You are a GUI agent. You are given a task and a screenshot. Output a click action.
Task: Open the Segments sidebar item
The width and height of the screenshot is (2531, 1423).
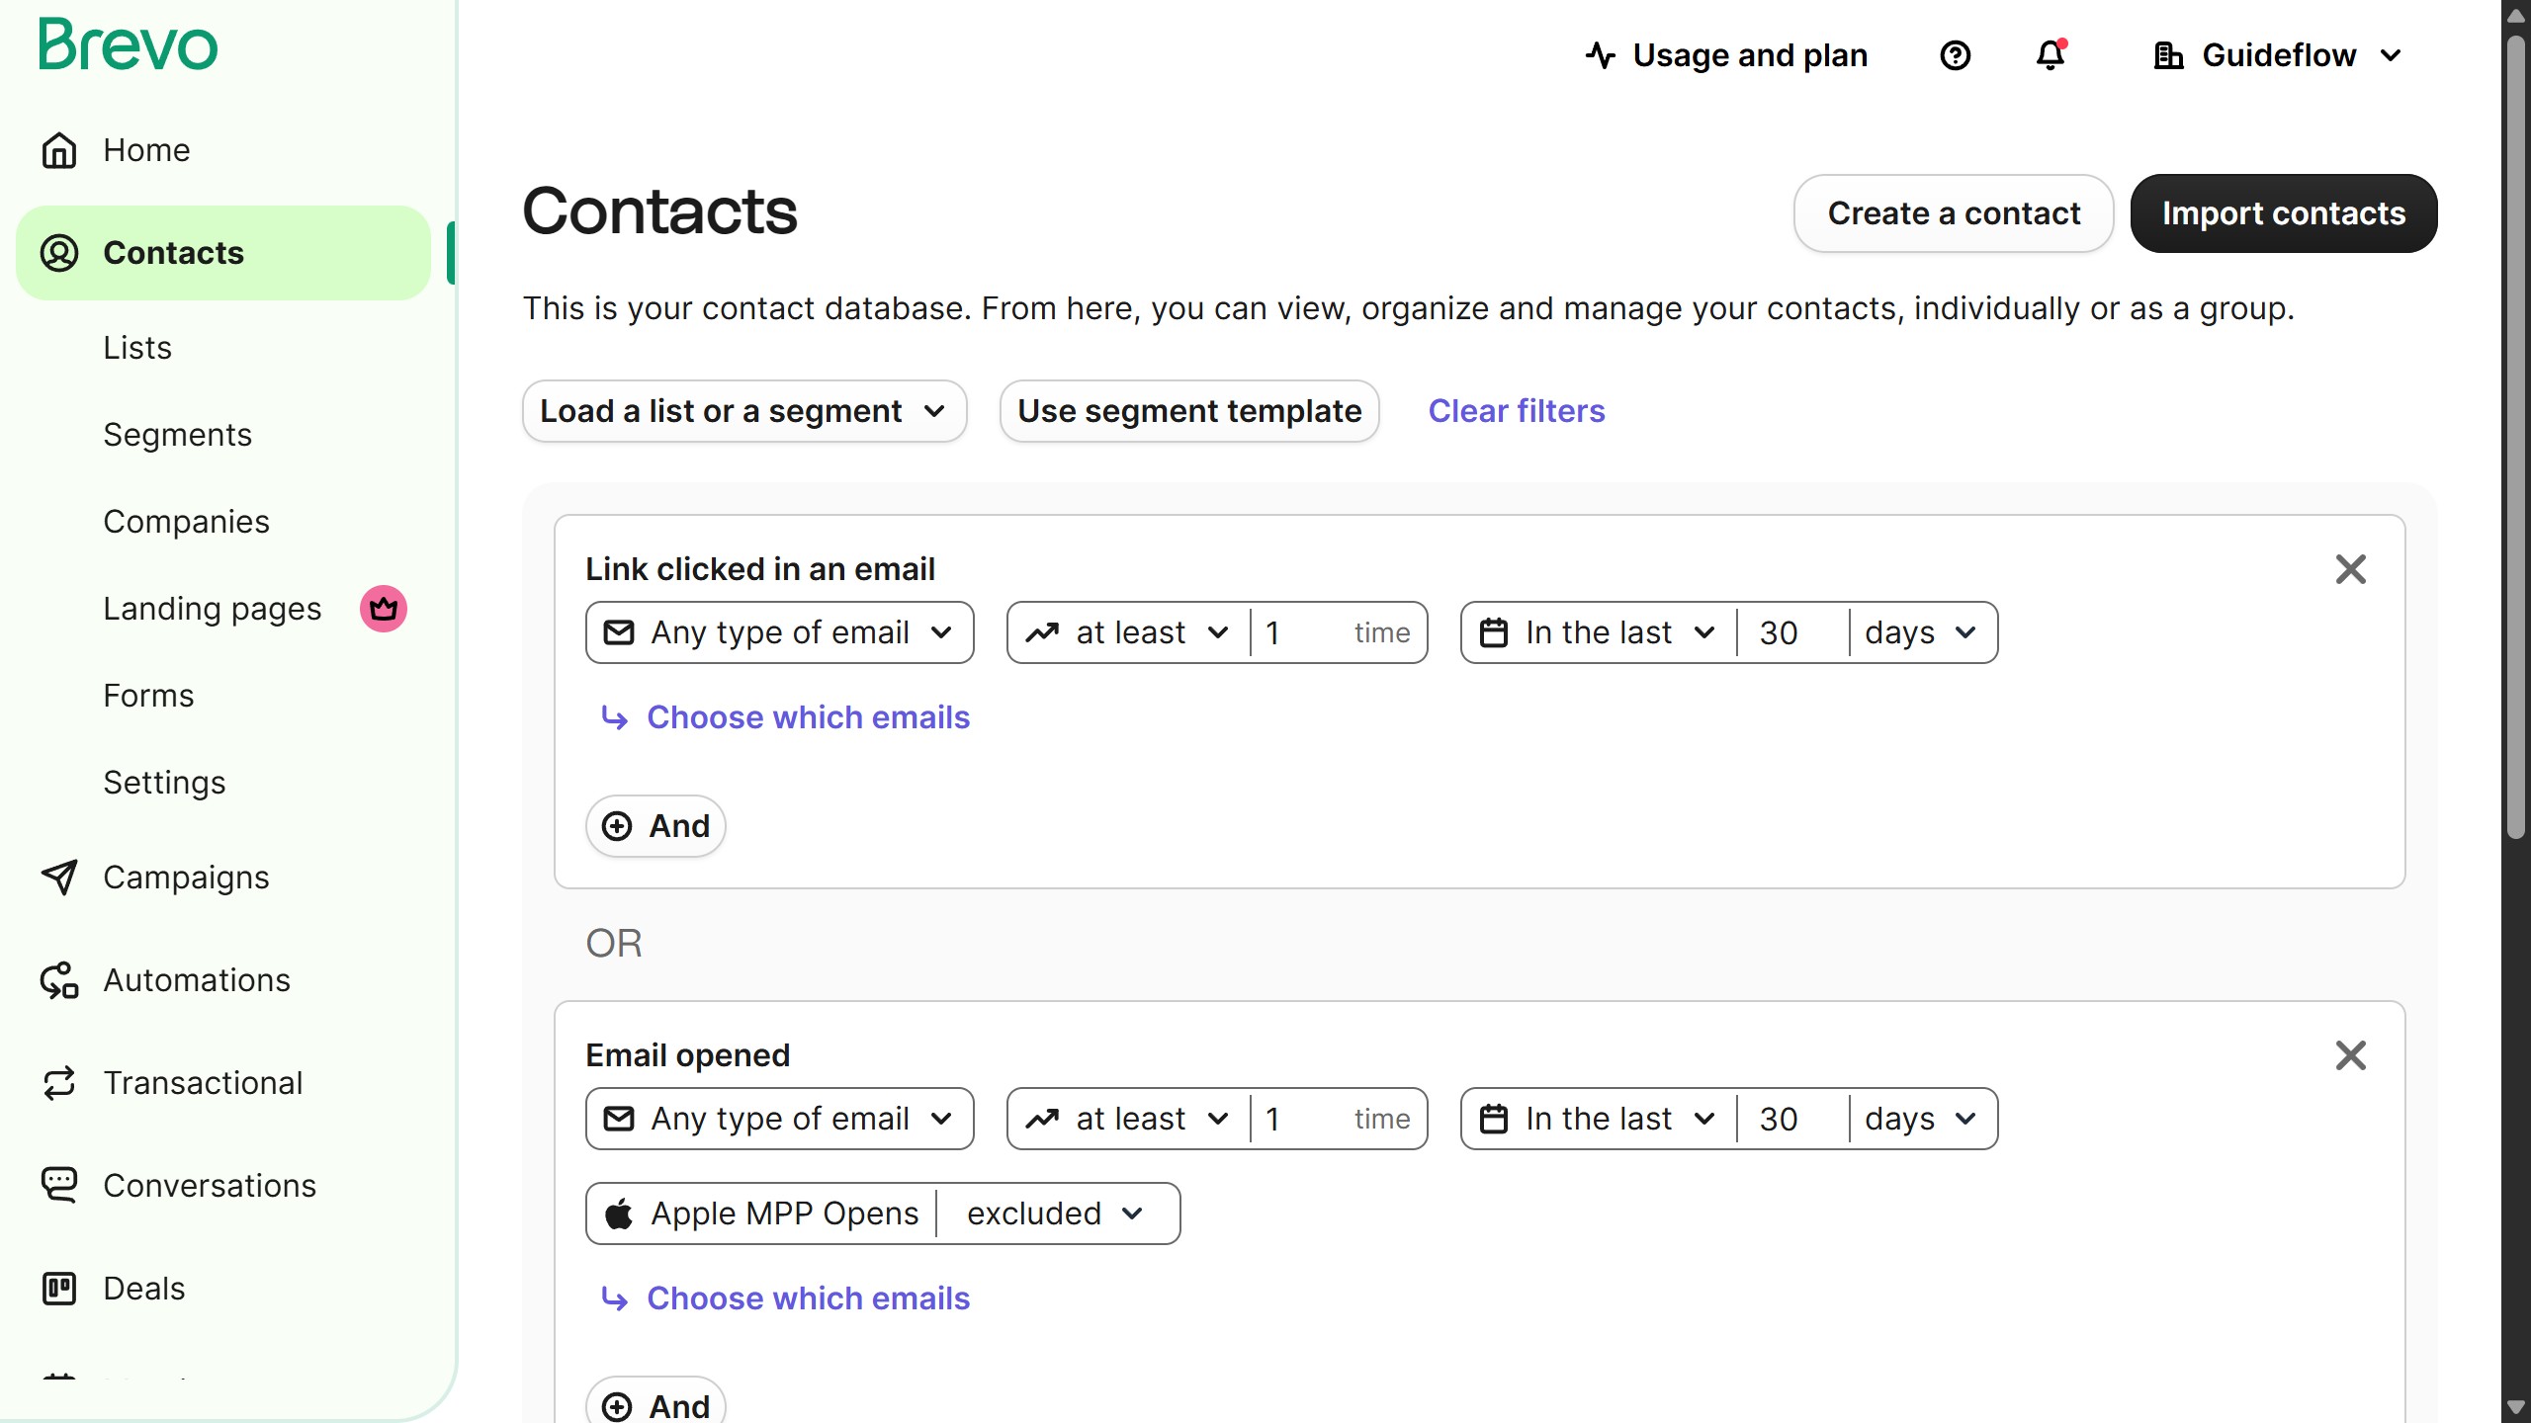(x=178, y=435)
